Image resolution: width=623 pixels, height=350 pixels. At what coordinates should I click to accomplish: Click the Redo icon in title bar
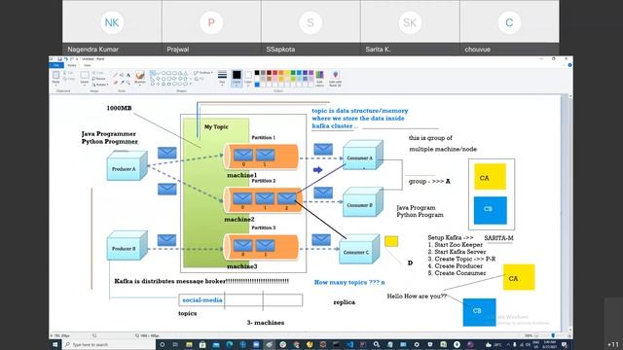[71, 58]
